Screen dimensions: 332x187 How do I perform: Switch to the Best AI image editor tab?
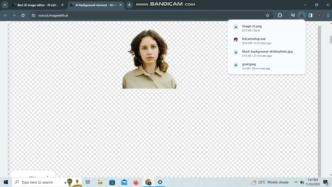(x=36, y=5)
